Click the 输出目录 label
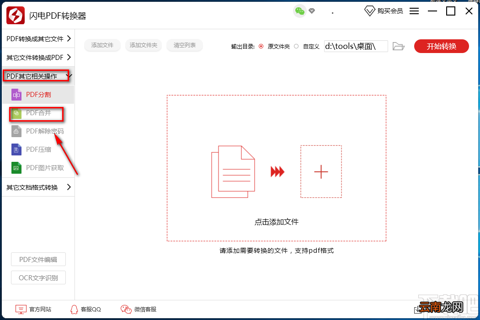Screen dimensions: 480x320 click(243, 47)
